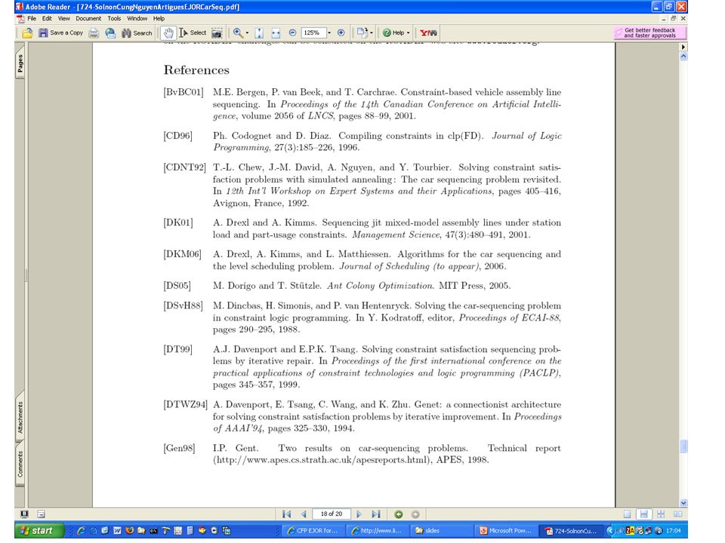Select the Snapshot camera tool

217,32
